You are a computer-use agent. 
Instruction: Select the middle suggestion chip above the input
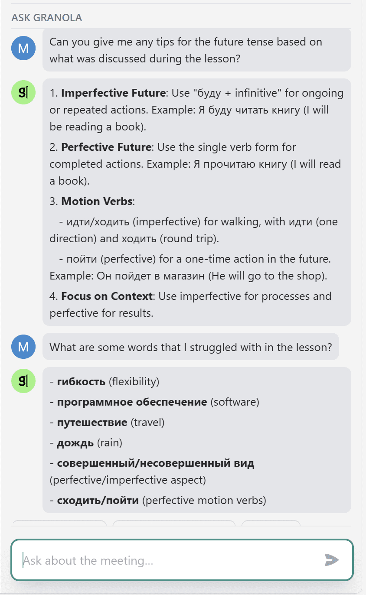174,523
